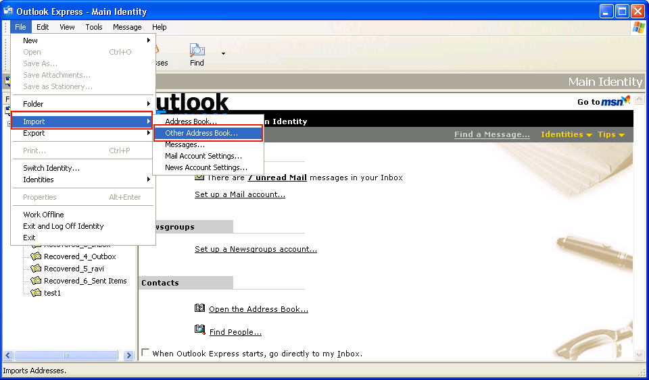The width and height of the screenshot is (649, 380).
Task: Select the test1 folder name
Action: click(x=52, y=293)
